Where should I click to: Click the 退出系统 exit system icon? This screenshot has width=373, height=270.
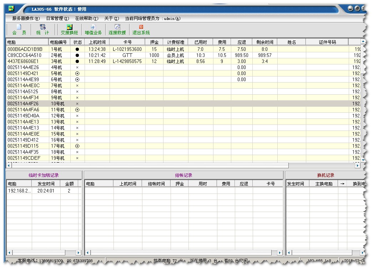click(x=141, y=30)
